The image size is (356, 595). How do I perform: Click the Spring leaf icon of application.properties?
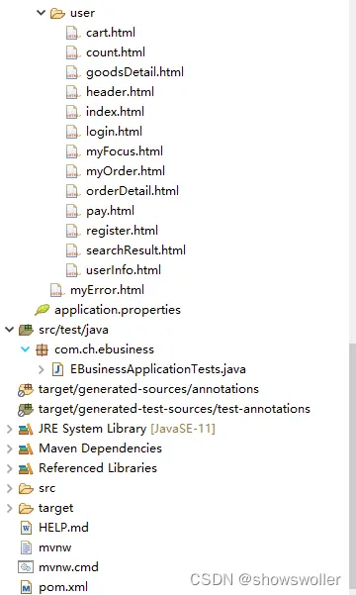click(43, 310)
